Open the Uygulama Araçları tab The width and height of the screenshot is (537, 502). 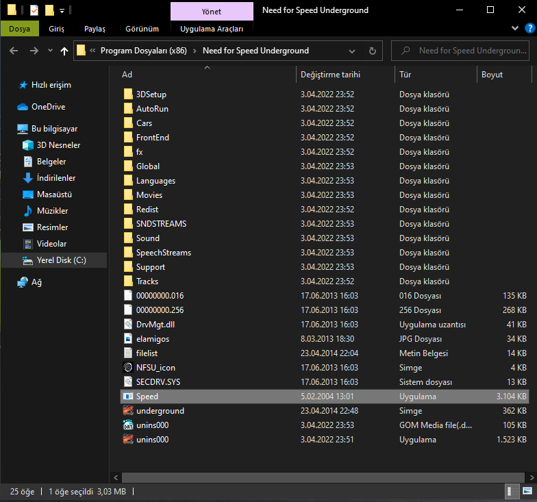(212, 29)
